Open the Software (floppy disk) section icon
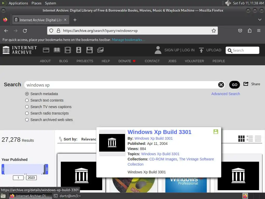The image size is (265, 199). point(89,50)
